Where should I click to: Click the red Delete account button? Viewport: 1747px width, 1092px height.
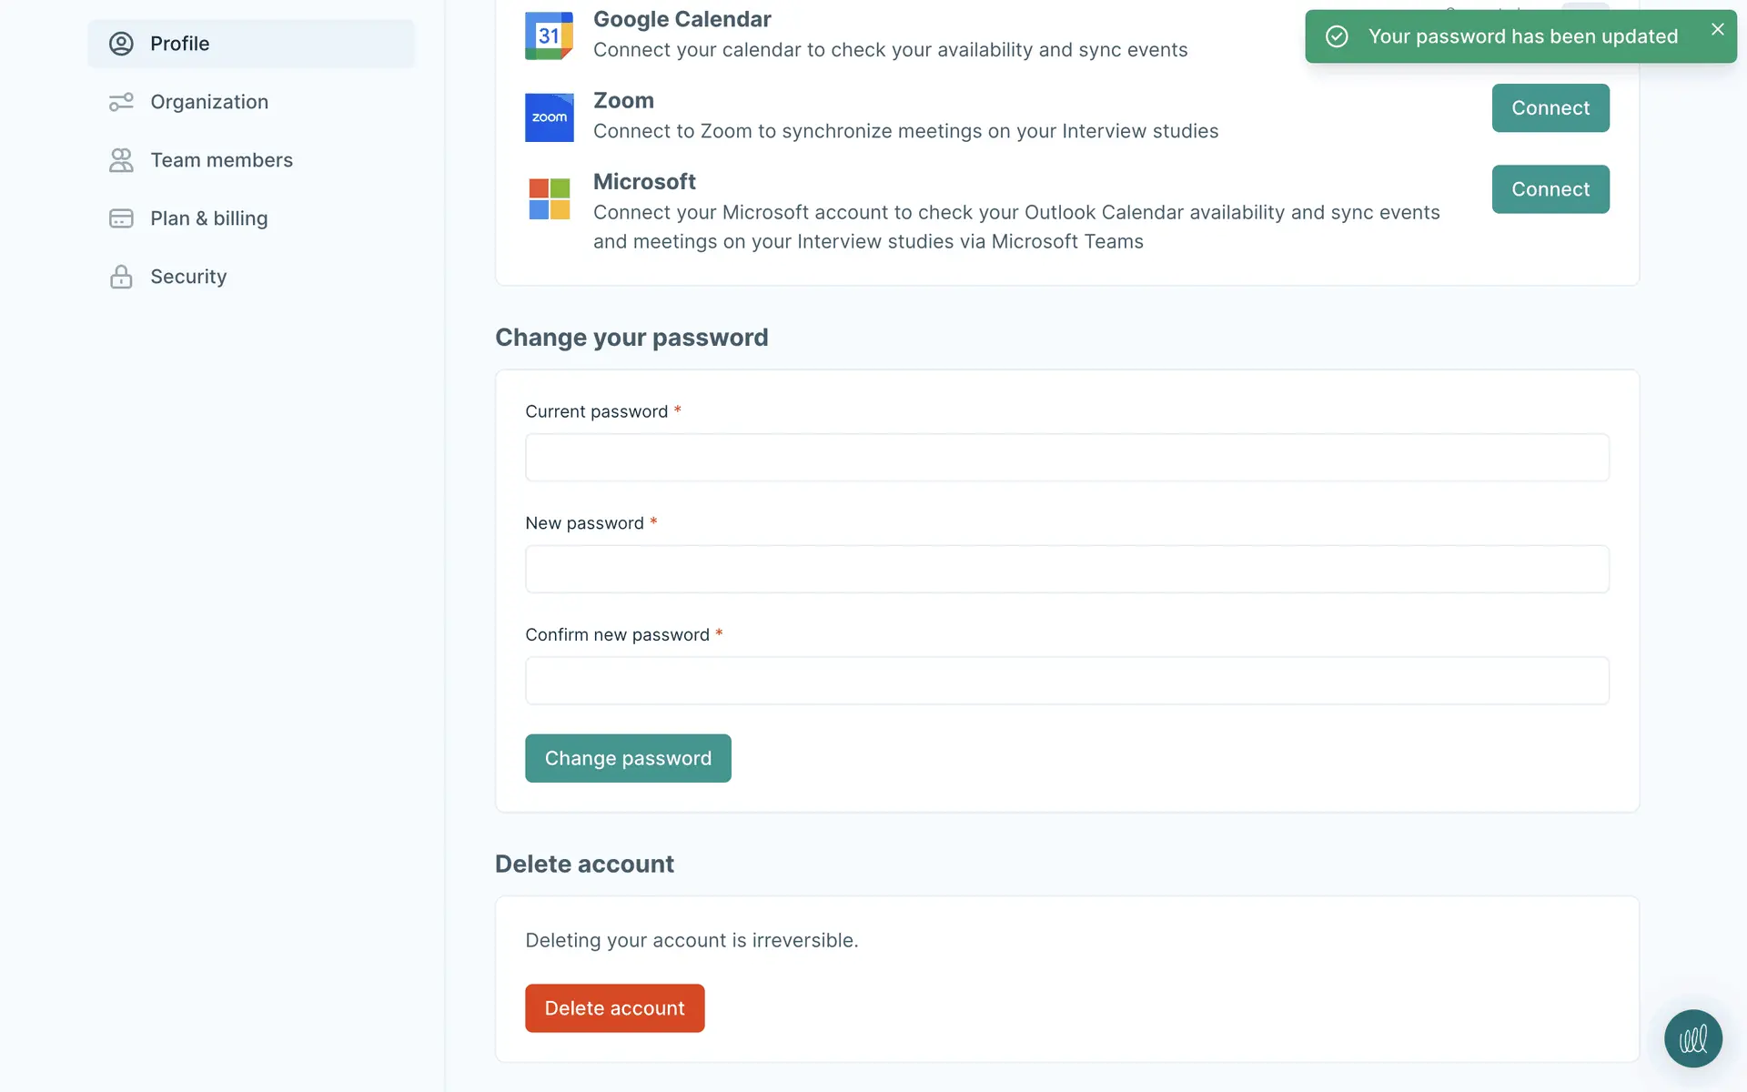pyautogui.click(x=614, y=1008)
